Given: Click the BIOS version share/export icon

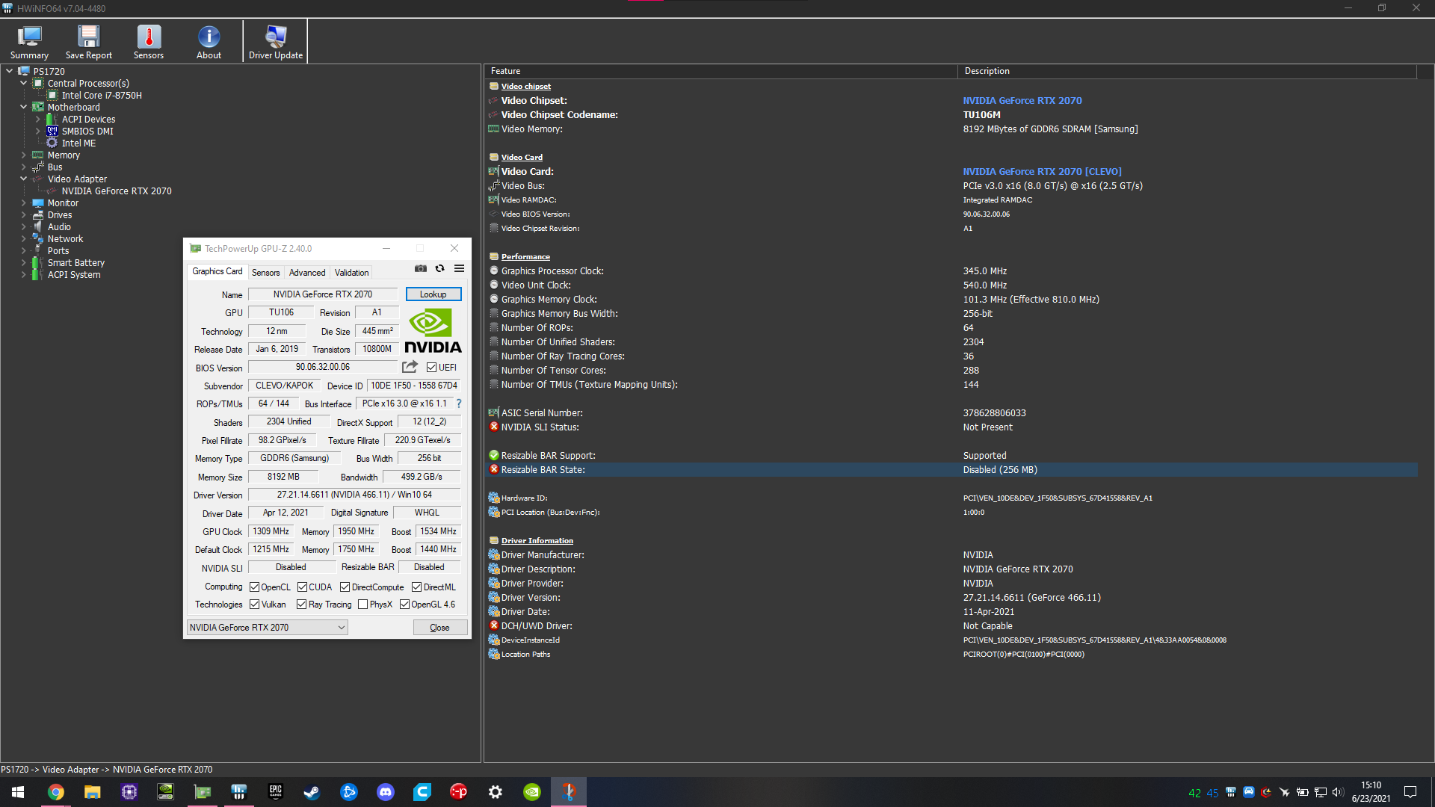Looking at the screenshot, I should click(410, 367).
